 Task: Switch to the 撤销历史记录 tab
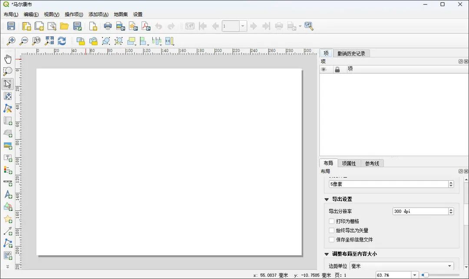tap(351, 53)
